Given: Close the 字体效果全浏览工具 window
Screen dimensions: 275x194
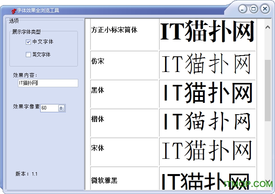Looking at the screenshot, I should point(265,9).
